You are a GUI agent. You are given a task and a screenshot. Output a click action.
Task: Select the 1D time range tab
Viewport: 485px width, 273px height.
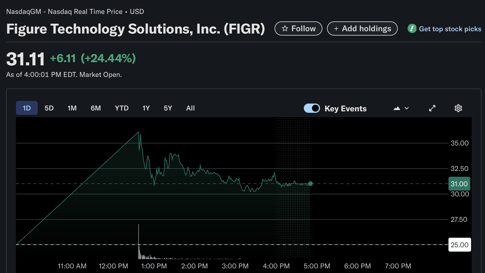point(27,108)
